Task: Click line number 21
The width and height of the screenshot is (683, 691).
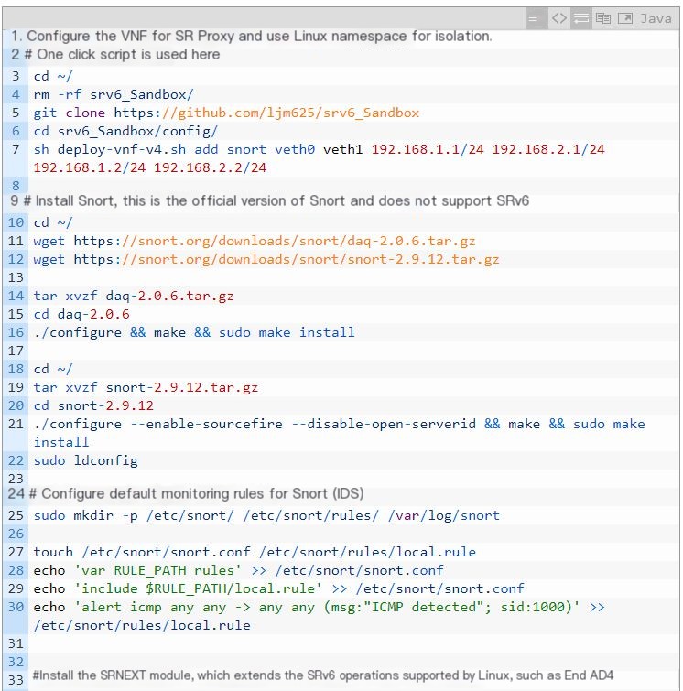Action: (16, 424)
